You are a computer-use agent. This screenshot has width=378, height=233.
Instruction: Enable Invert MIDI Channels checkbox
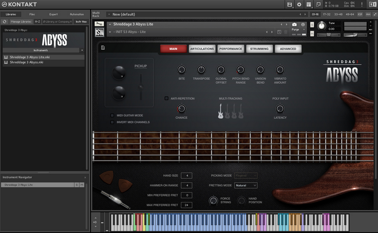[112, 122]
